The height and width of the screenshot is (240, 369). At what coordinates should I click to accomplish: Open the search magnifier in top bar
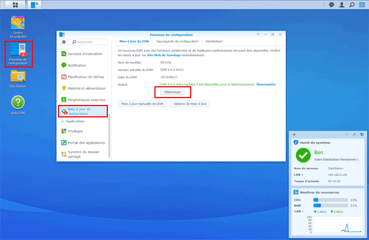(352, 5)
